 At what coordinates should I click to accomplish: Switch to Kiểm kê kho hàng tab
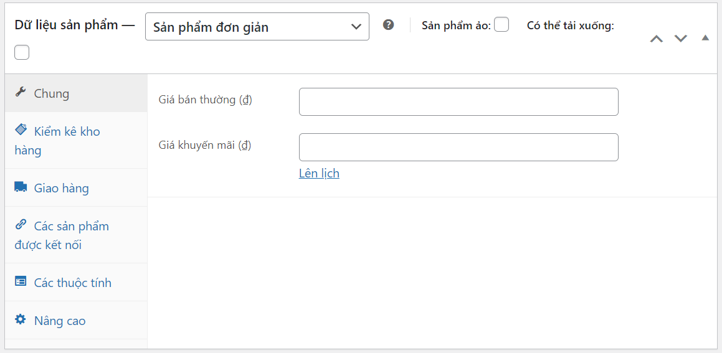77,140
